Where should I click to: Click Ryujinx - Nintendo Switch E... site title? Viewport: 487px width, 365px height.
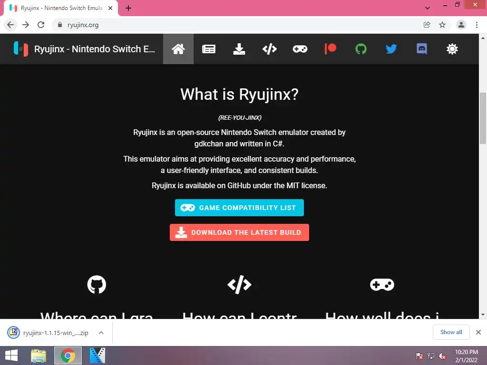point(95,49)
